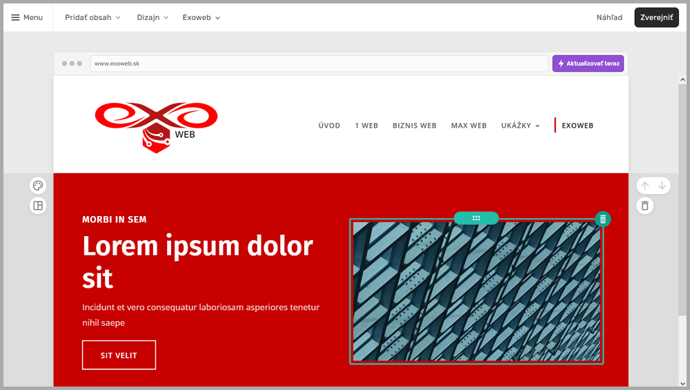The height and width of the screenshot is (390, 690).
Task: Select EXOWEB navigation item on site
Action: coord(578,126)
